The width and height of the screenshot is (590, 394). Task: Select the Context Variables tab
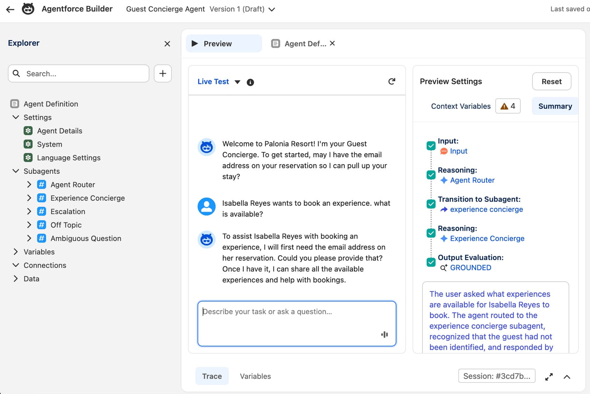(x=461, y=106)
